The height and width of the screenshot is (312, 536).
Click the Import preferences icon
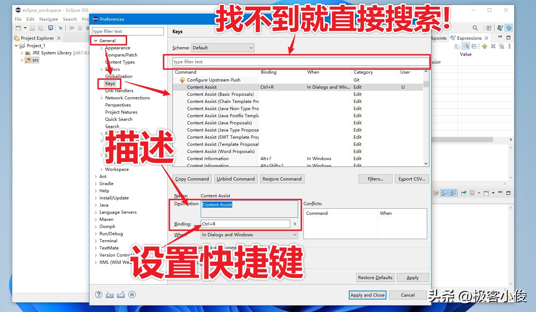tap(109, 294)
